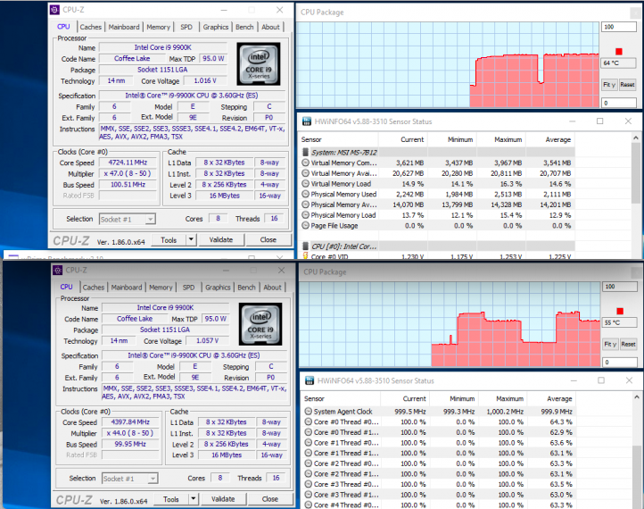Minimize the bottom HWiNFO64 Sensor Status window

tap(574, 380)
